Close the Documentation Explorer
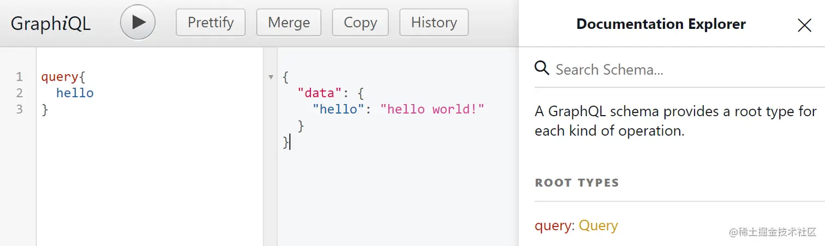This screenshot has width=825, height=246. 804,25
